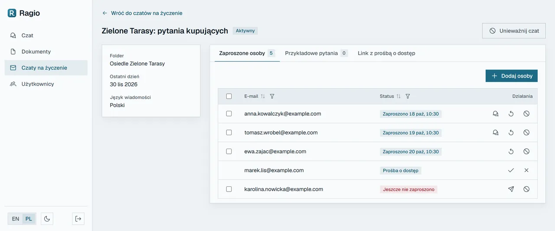Log out using the exit icon
555x231 pixels.
78,219
